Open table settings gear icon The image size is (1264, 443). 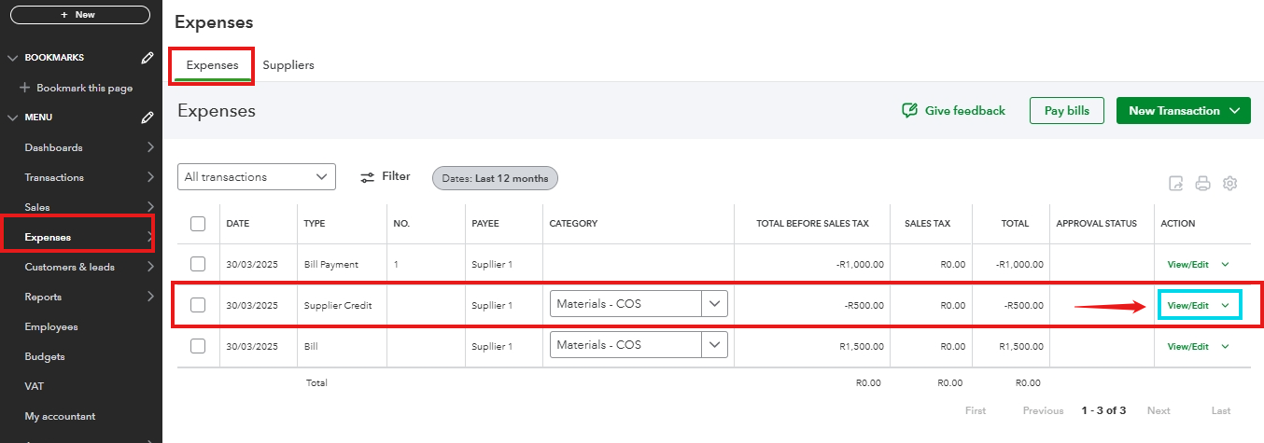[1230, 184]
